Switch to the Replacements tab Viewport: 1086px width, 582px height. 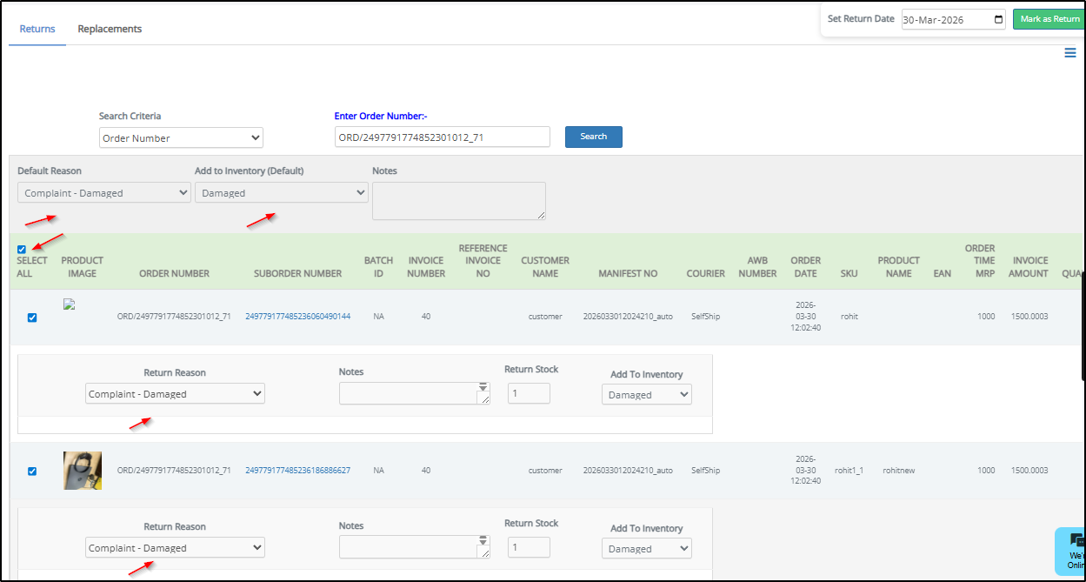[110, 29]
